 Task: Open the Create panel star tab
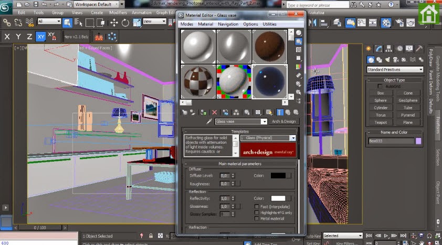[x=369, y=49]
